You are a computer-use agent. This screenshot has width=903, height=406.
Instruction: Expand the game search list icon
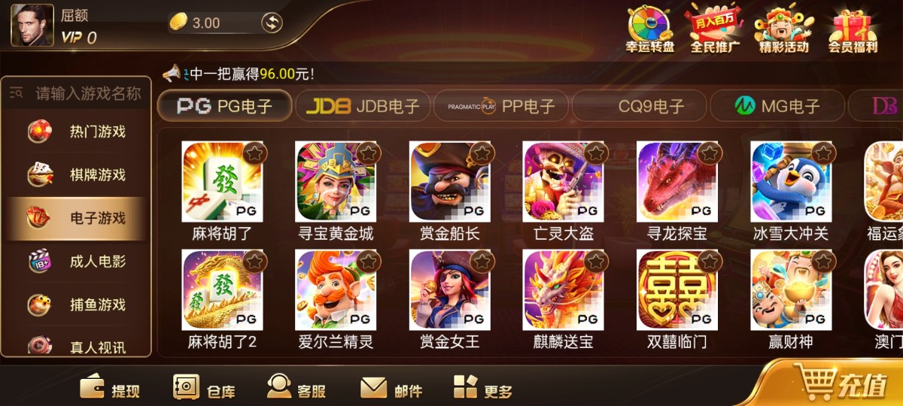(16, 93)
